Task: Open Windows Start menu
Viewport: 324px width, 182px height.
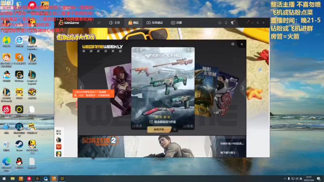Action: pyautogui.click(x=4, y=179)
